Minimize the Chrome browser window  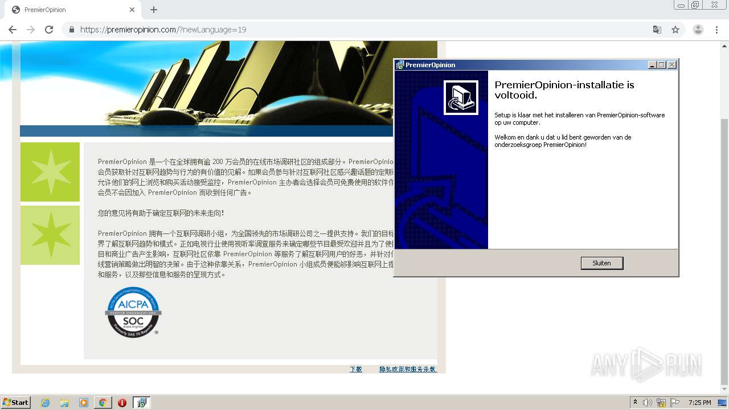click(680, 5)
